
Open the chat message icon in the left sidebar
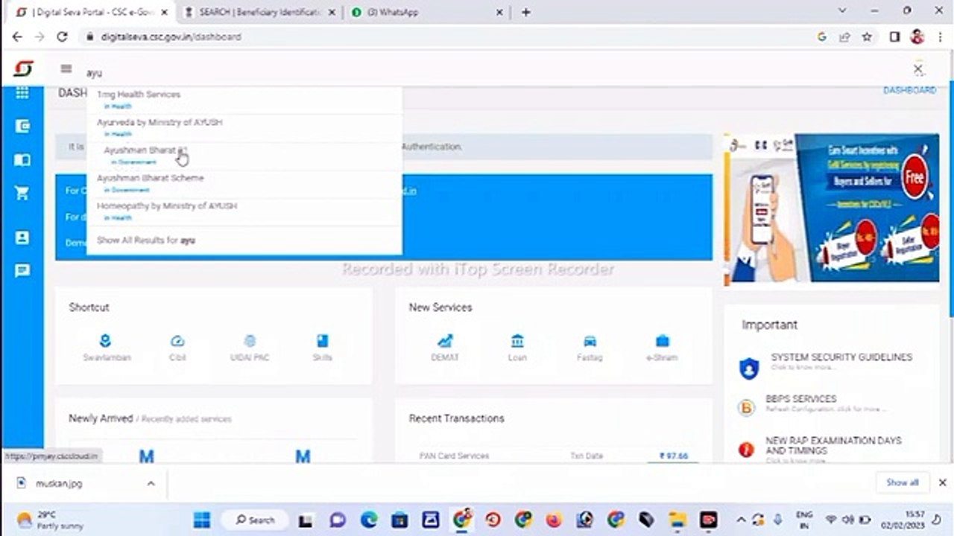[x=22, y=270]
